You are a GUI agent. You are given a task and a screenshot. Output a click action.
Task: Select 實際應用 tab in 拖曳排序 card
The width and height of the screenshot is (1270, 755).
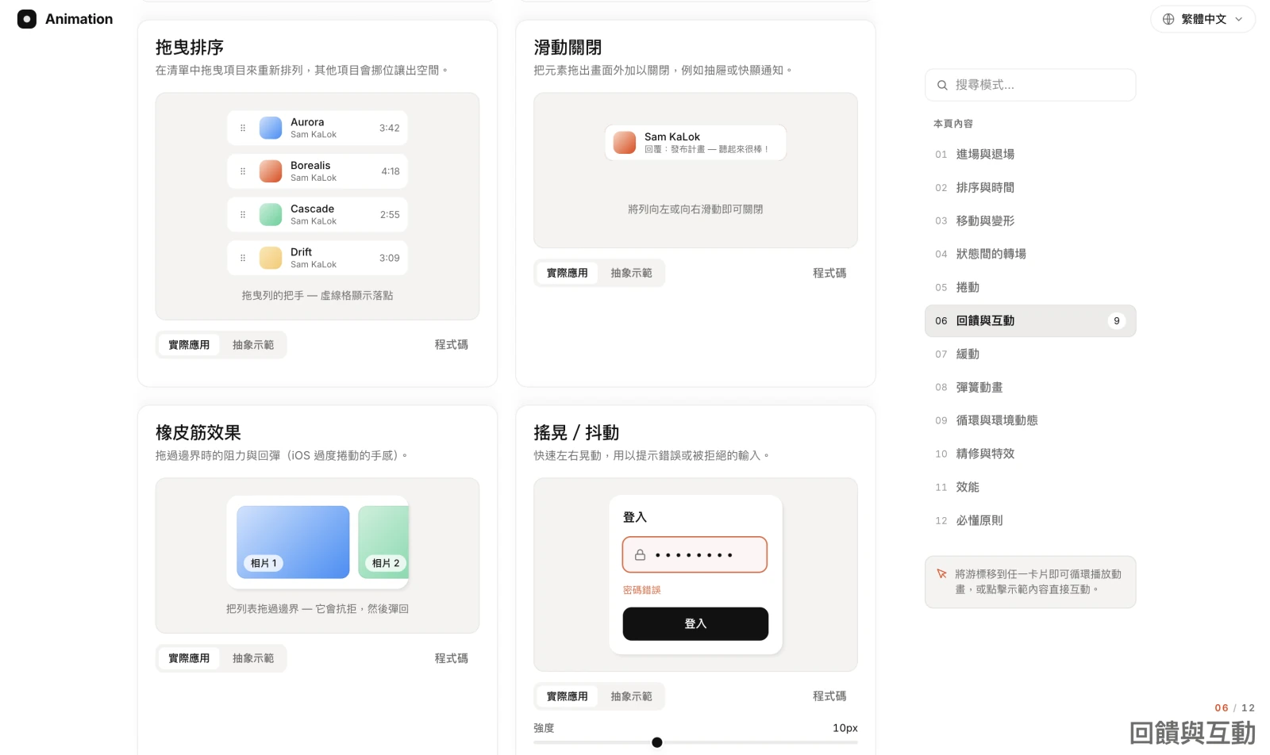click(x=189, y=345)
